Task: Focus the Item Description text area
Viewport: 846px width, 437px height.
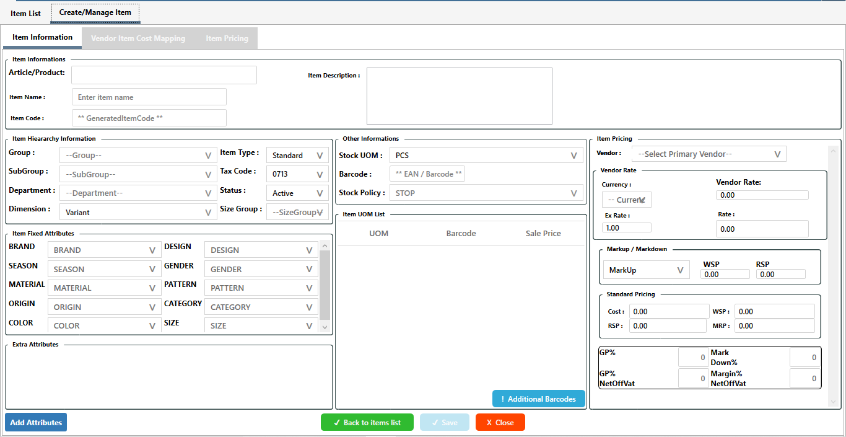Action: (459, 96)
